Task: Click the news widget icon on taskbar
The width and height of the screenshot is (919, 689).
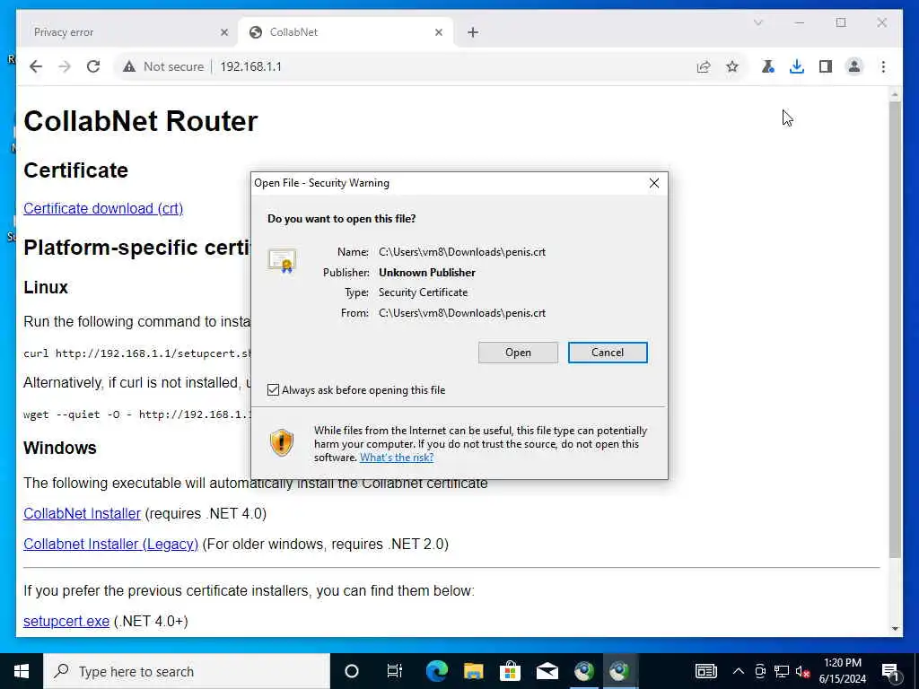Action: 705,671
